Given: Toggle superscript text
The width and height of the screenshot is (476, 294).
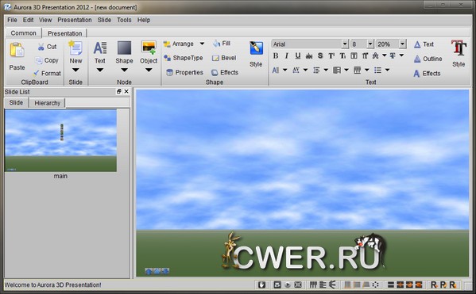Looking at the screenshot, I should 331,55.
